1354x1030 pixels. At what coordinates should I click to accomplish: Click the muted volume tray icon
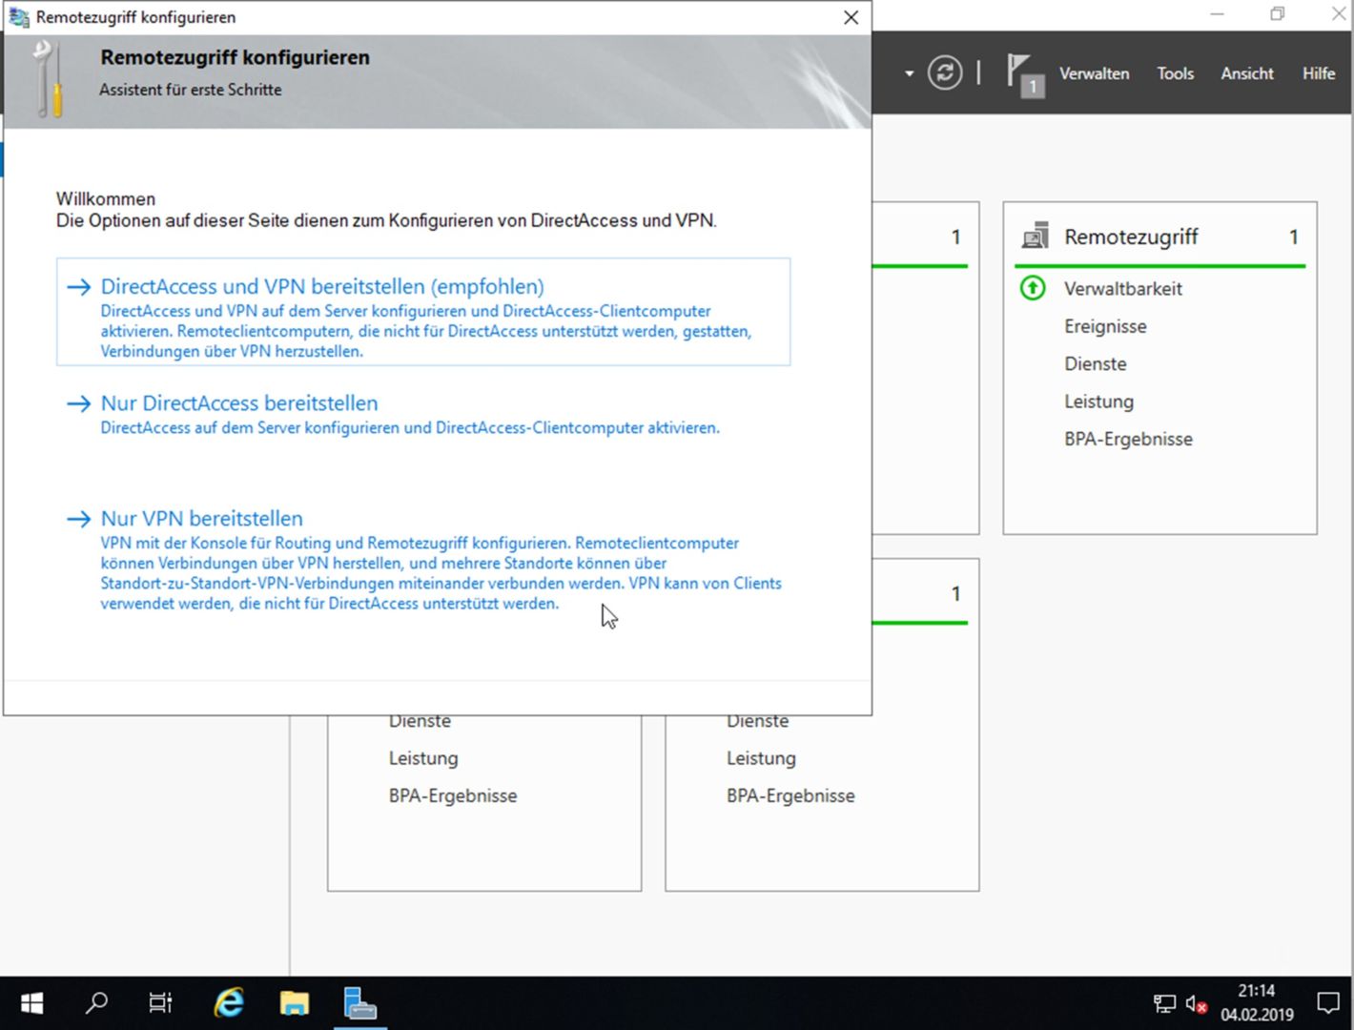1196,1003
